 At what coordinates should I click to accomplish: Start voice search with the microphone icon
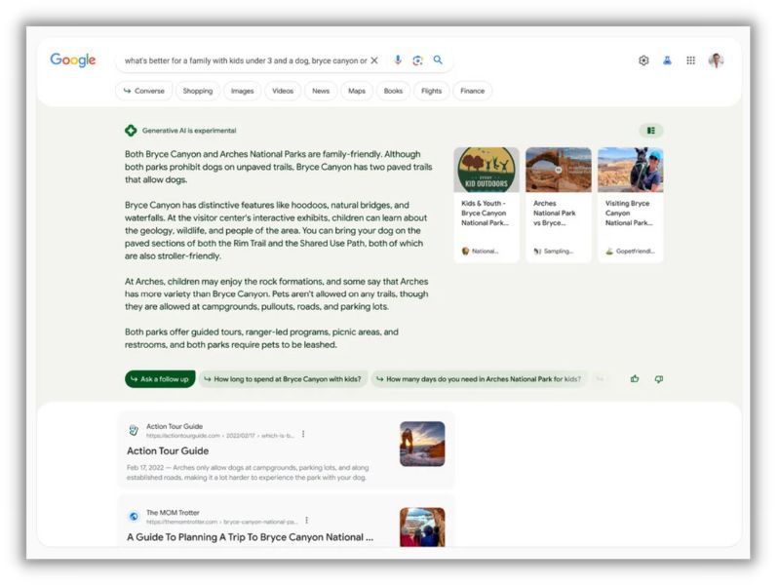point(398,60)
